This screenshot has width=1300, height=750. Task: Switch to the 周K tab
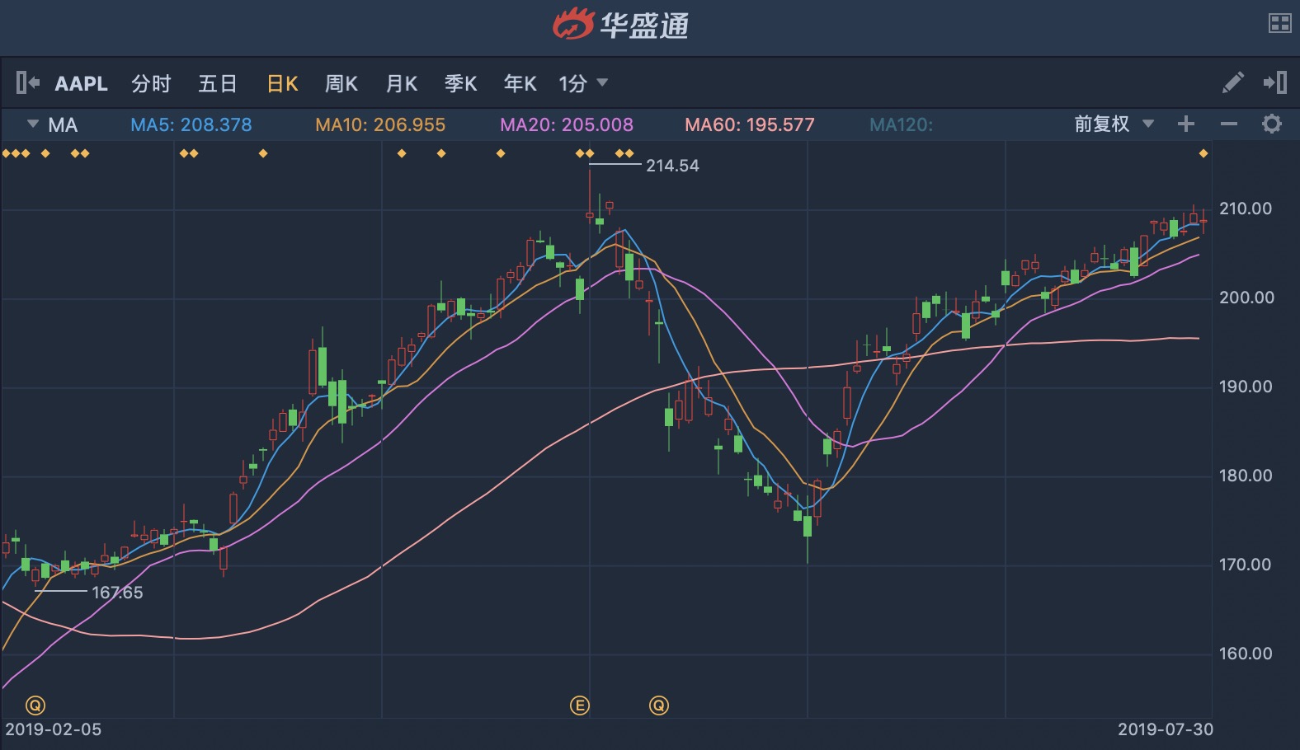pos(341,83)
